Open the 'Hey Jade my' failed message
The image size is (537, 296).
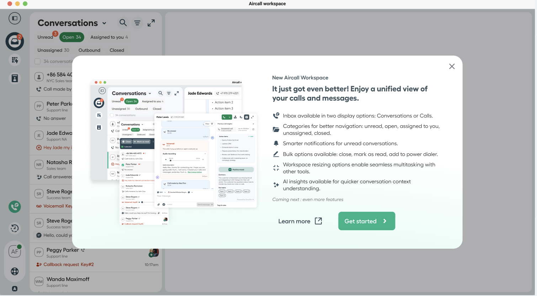click(54, 148)
